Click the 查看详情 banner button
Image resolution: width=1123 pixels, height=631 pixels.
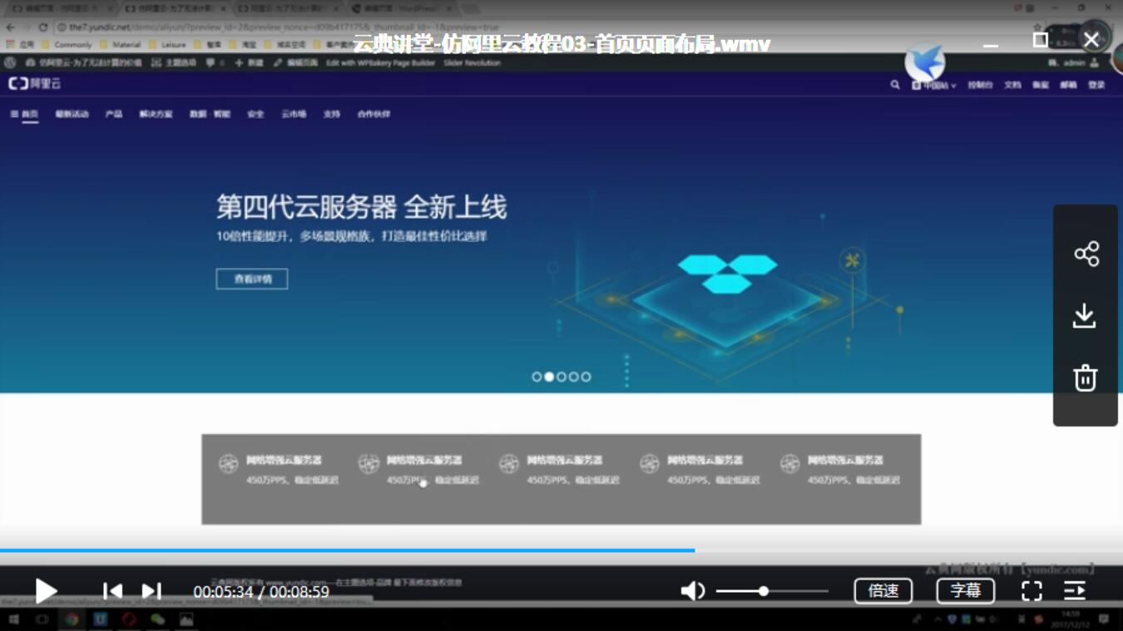point(252,279)
